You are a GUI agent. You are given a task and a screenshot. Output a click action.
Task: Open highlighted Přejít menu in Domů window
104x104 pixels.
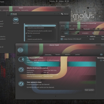click(x=11, y=10)
